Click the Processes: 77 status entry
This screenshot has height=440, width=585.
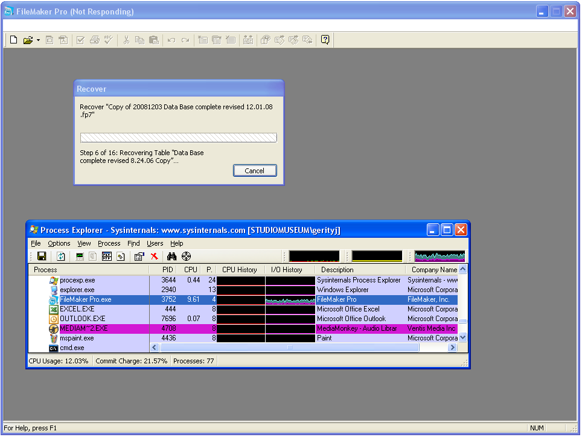[194, 361]
